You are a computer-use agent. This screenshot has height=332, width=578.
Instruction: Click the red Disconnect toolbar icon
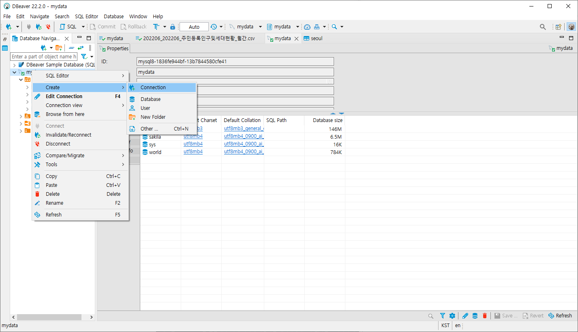48,27
